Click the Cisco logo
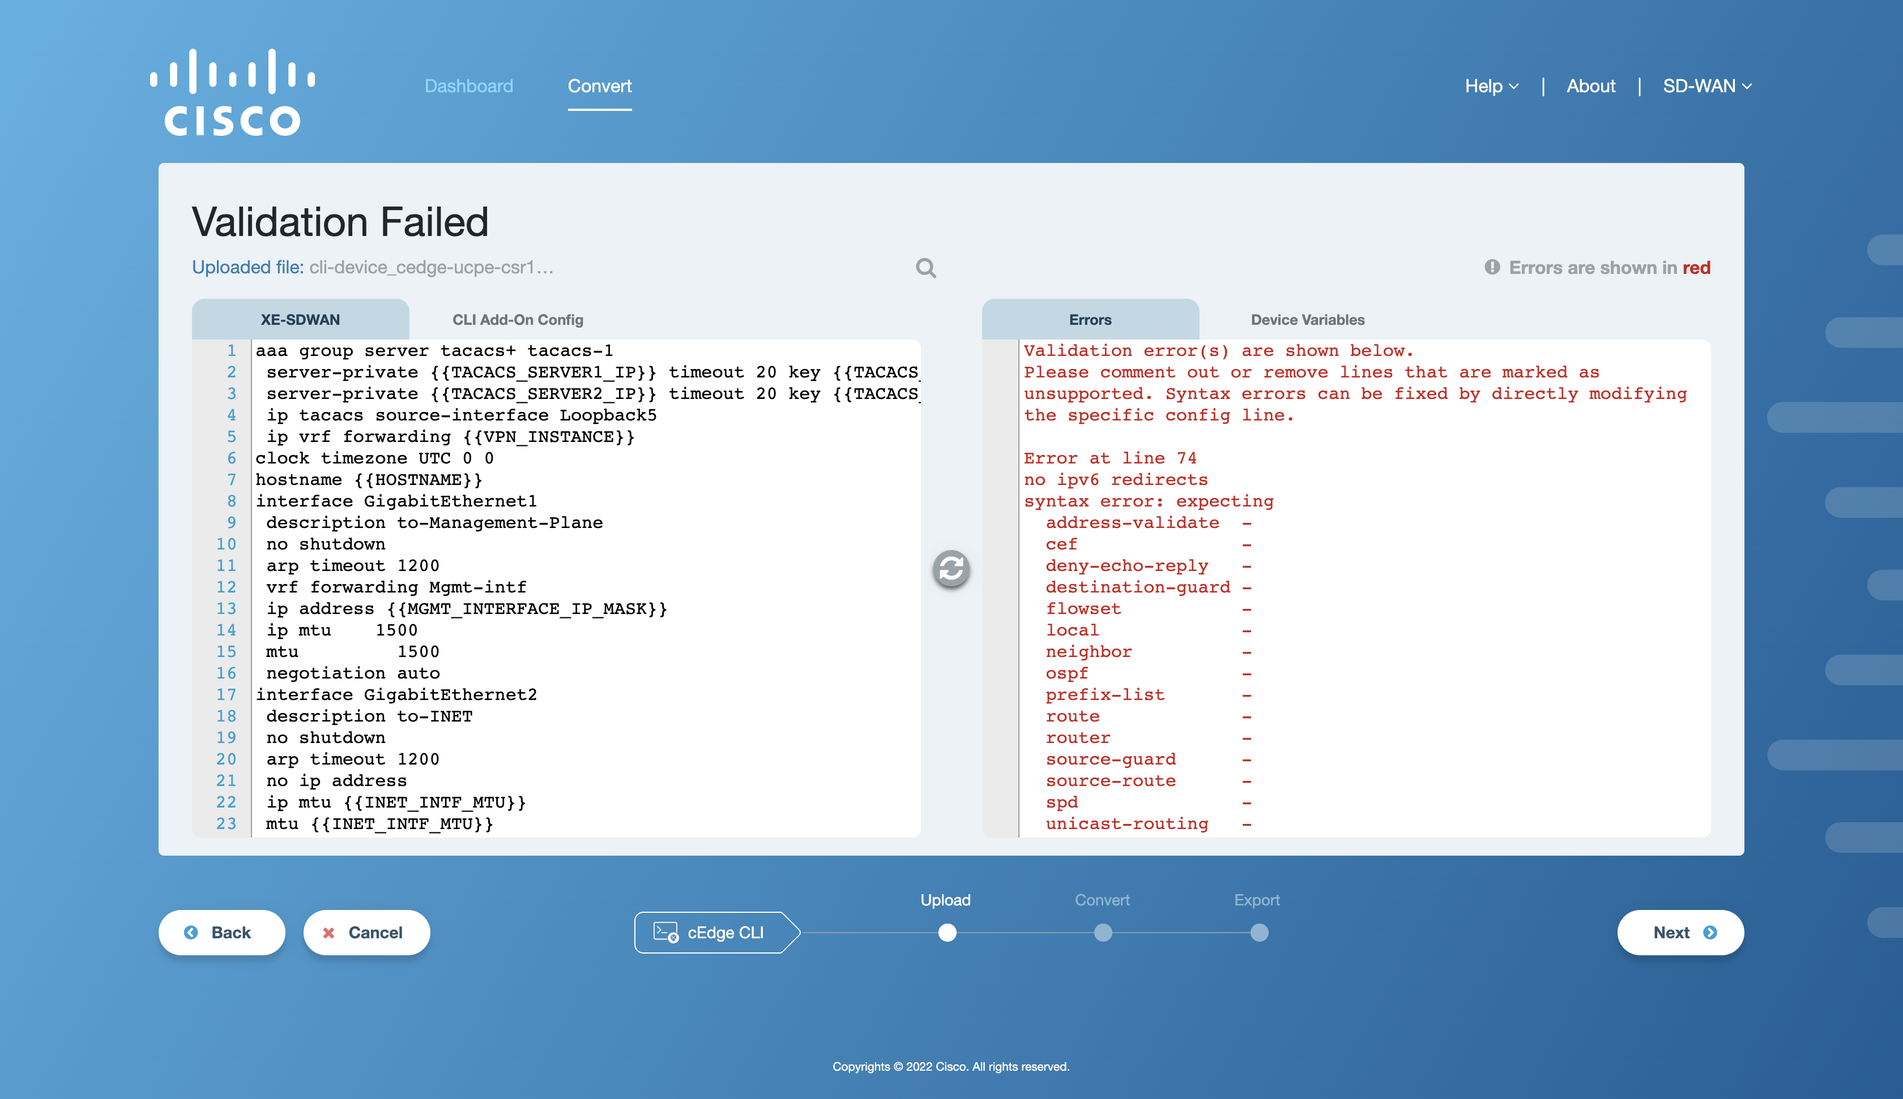Viewport: 1903px width, 1099px height. [x=233, y=92]
